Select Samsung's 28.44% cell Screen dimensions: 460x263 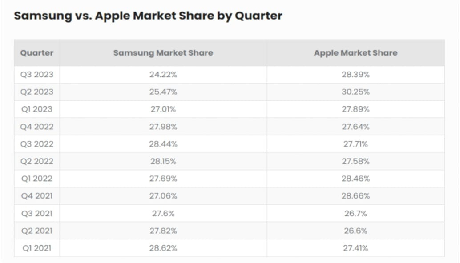[163, 144]
